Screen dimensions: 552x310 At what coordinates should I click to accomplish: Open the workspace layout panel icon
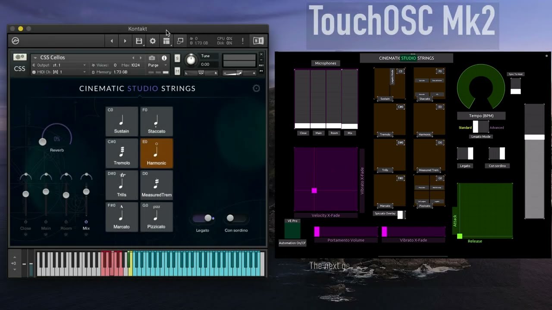(166, 41)
